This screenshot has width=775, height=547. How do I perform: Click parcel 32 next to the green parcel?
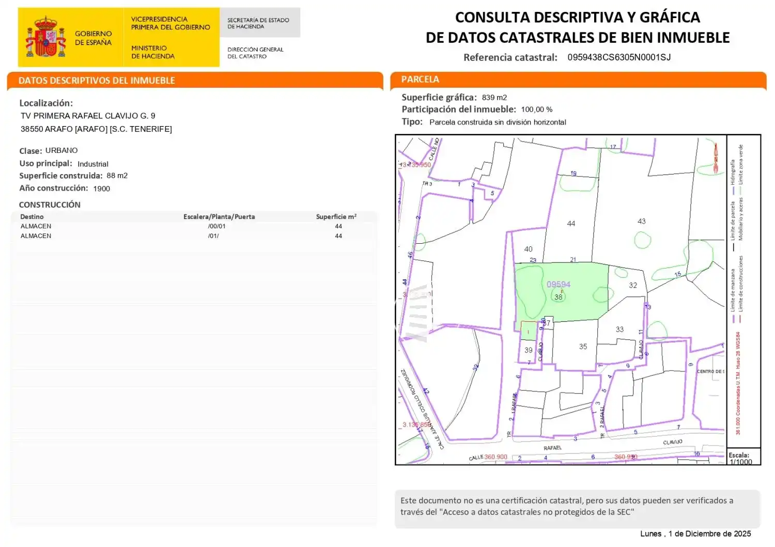point(633,285)
